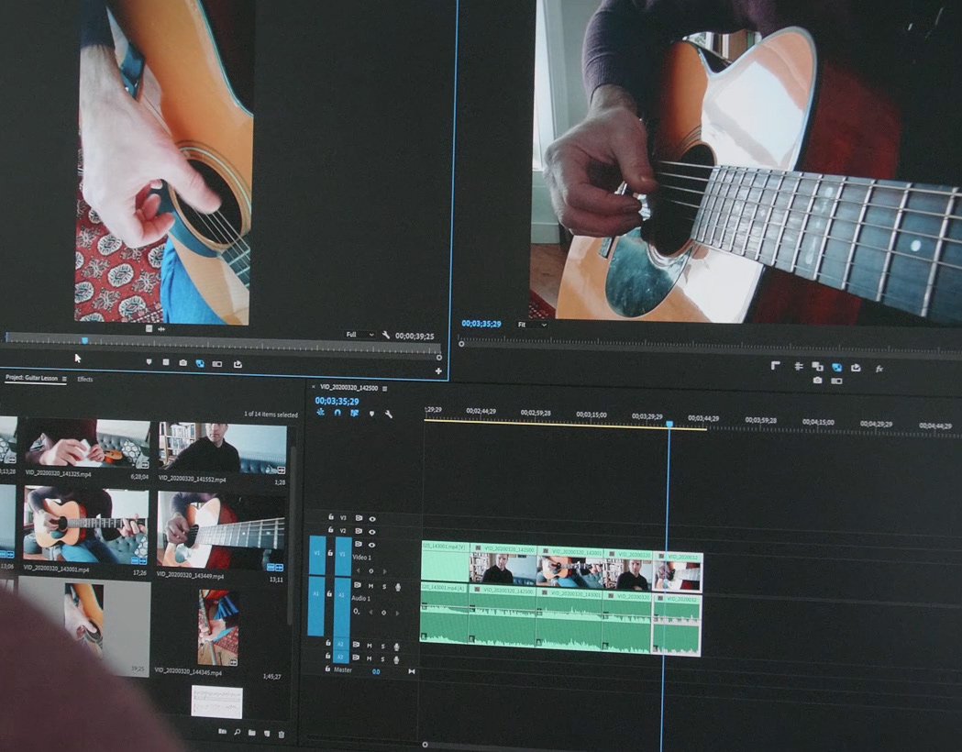Screen dimensions: 962x752
Task: Open timeline display settings wrench menu
Action: click(x=388, y=414)
